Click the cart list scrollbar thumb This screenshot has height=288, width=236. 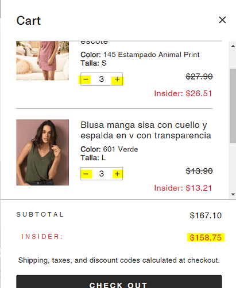click(233, 106)
